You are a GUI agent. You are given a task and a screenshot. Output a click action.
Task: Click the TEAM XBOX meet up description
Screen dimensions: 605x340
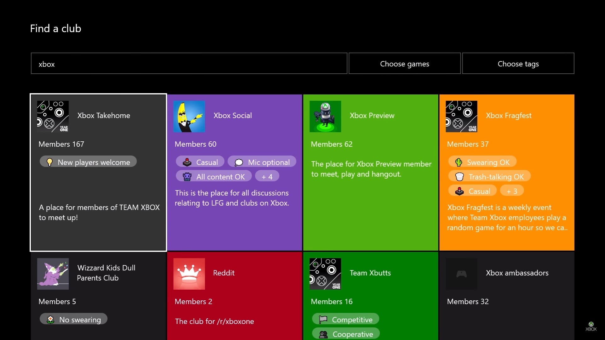pos(99,212)
